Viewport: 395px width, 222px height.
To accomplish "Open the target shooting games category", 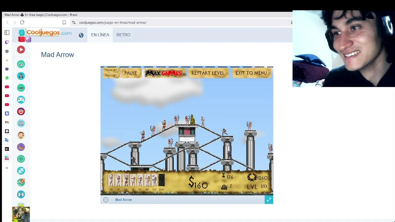I will click(21, 159).
